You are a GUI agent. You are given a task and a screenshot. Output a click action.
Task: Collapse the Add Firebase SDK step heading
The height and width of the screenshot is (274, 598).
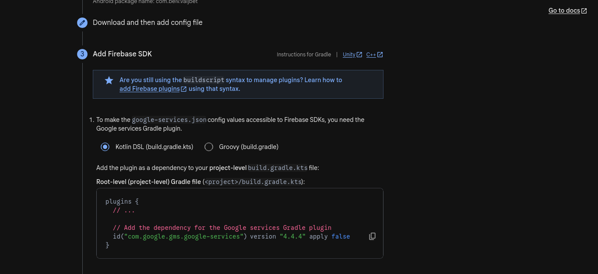[122, 54]
